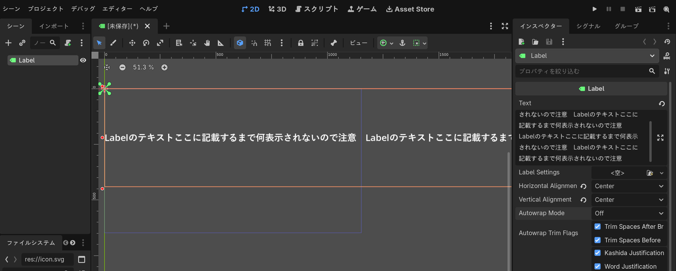The image size is (676, 271).
Task: Uncheck Word Justification
Action: pos(598,266)
